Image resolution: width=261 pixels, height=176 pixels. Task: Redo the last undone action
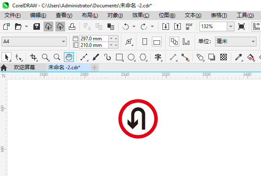[144, 26]
